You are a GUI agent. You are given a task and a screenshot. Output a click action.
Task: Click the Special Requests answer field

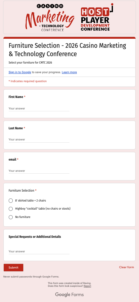click(39, 251)
